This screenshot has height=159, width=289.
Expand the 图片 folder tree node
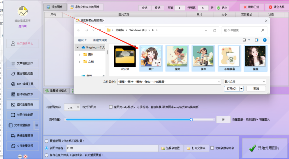[80, 55]
